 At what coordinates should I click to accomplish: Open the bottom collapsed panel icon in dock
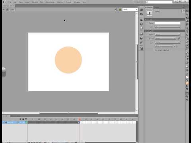pyautogui.click(x=141, y=48)
